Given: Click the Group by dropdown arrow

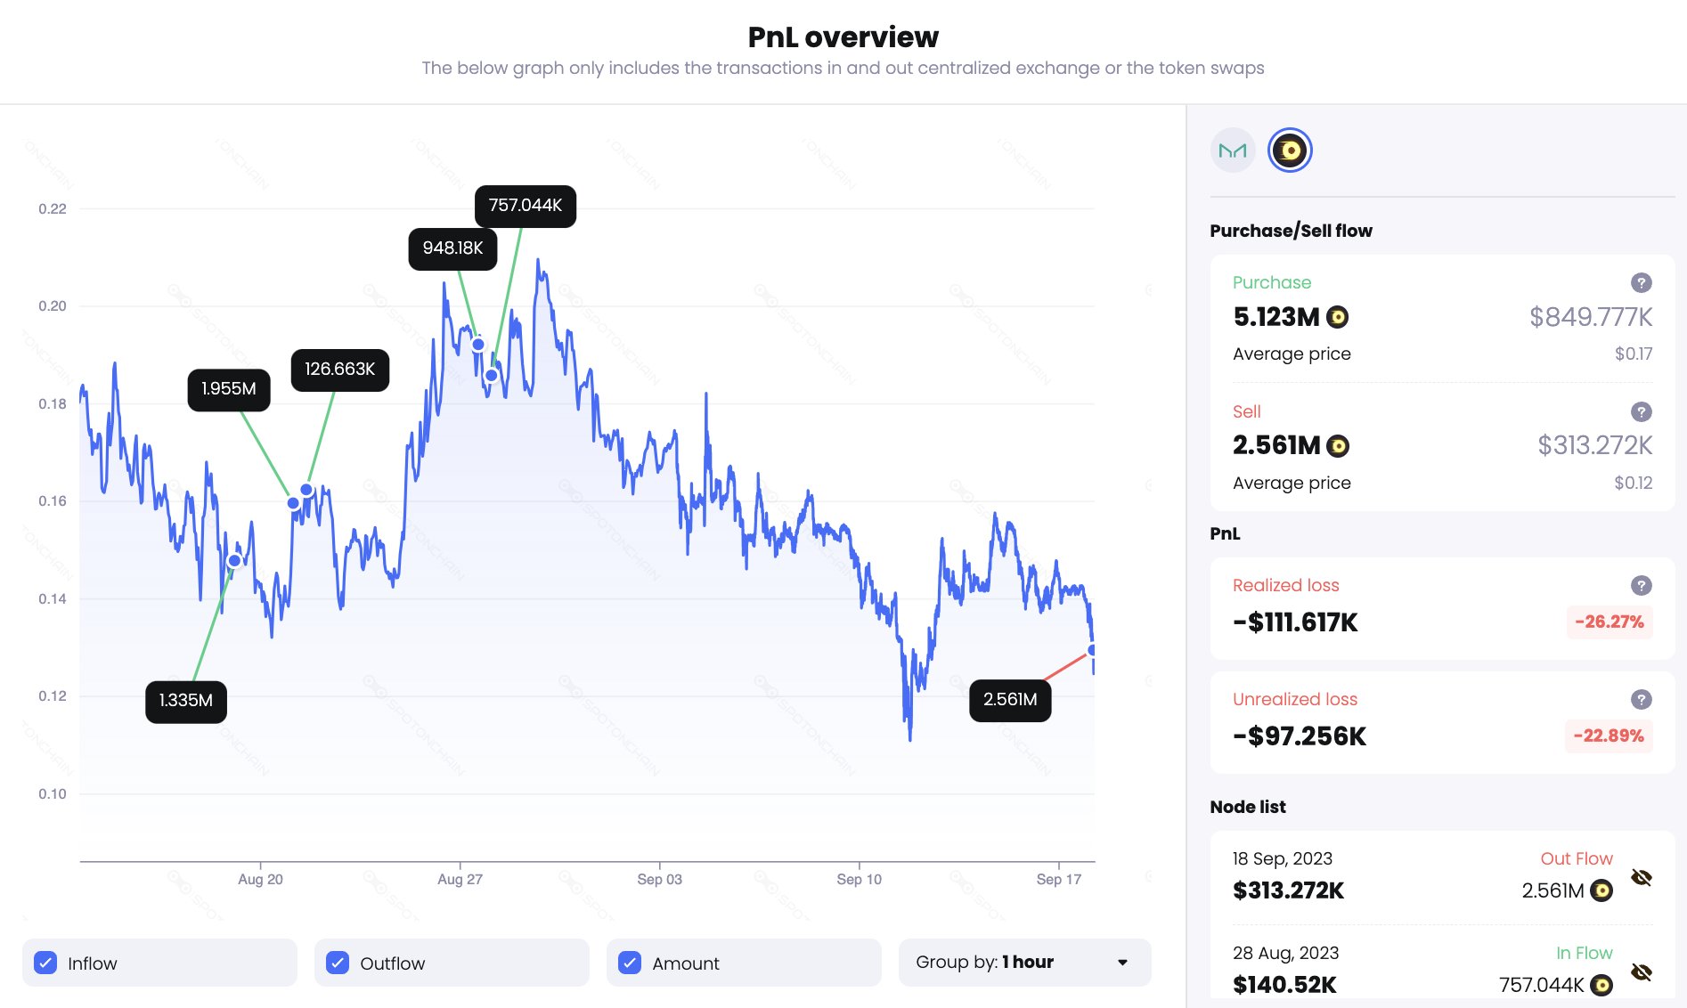Looking at the screenshot, I should coord(1122,963).
